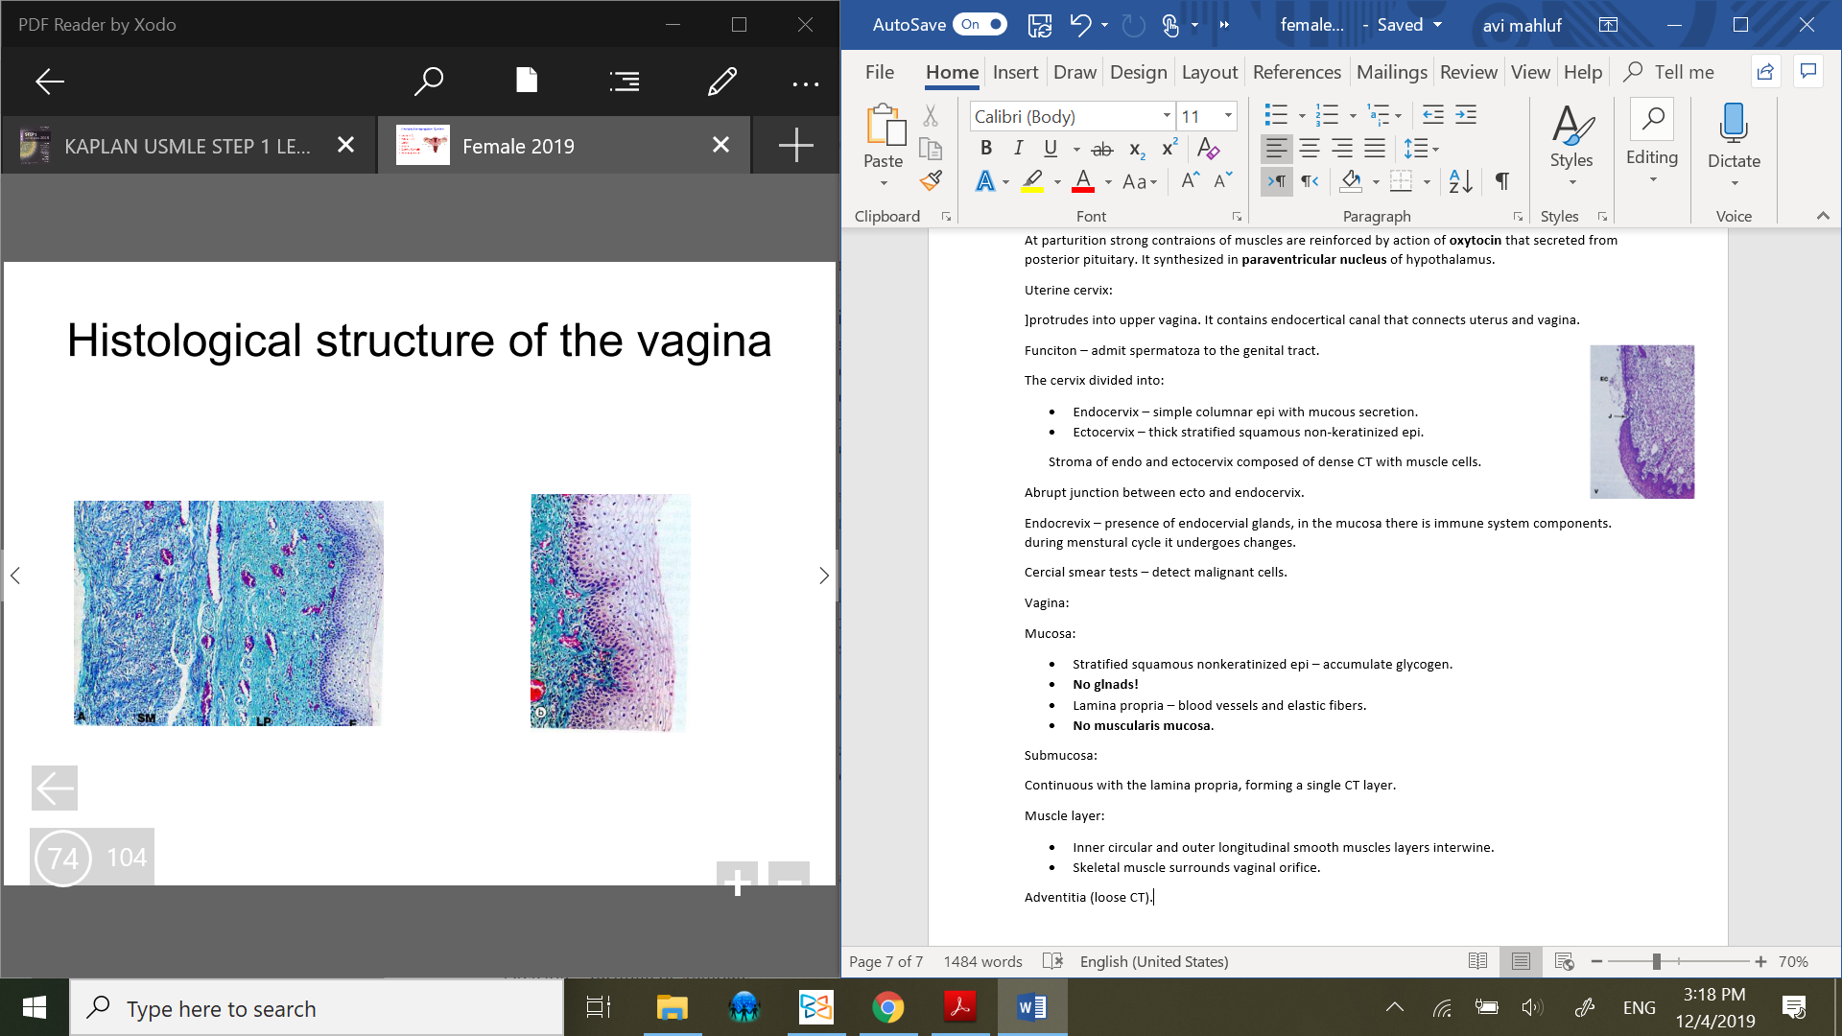Image resolution: width=1842 pixels, height=1036 pixels.
Task: Open the font size dropdown
Action: (x=1228, y=116)
